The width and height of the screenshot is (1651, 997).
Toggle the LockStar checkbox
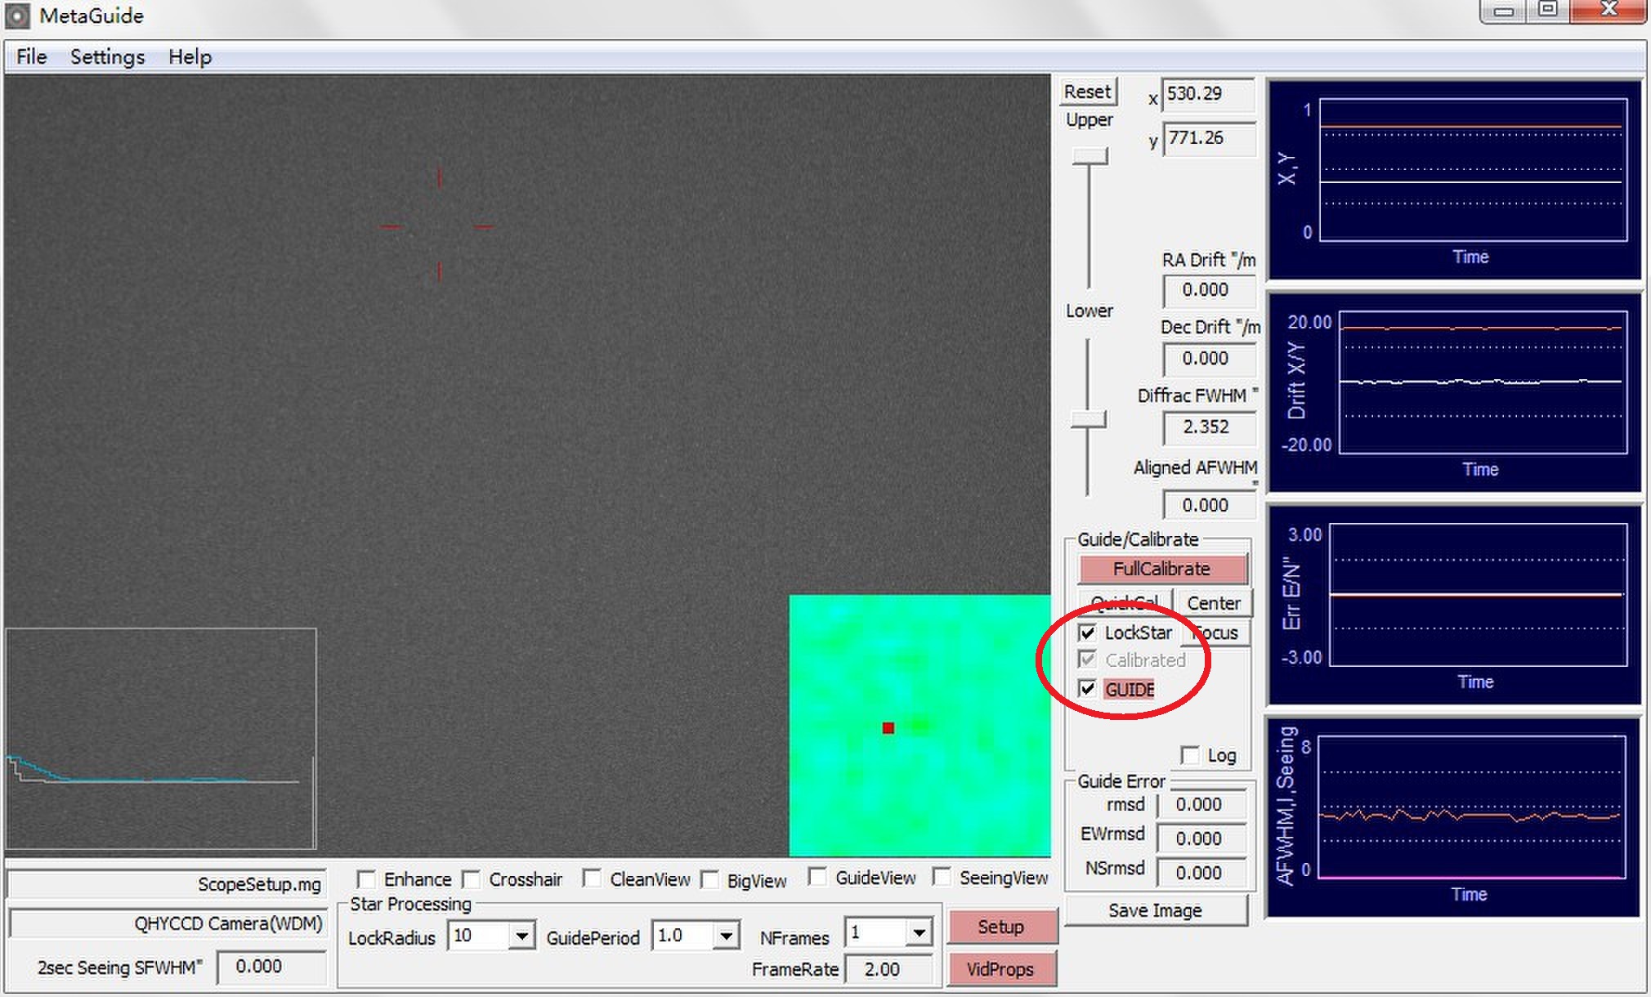click(1087, 633)
